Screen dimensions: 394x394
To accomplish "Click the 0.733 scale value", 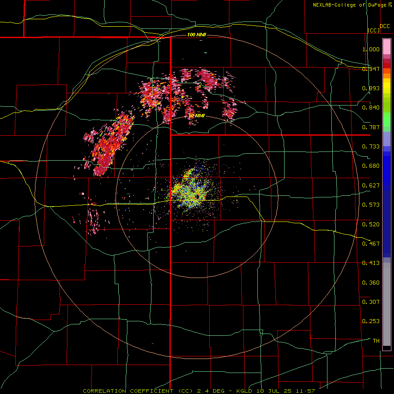I will click(x=371, y=147).
